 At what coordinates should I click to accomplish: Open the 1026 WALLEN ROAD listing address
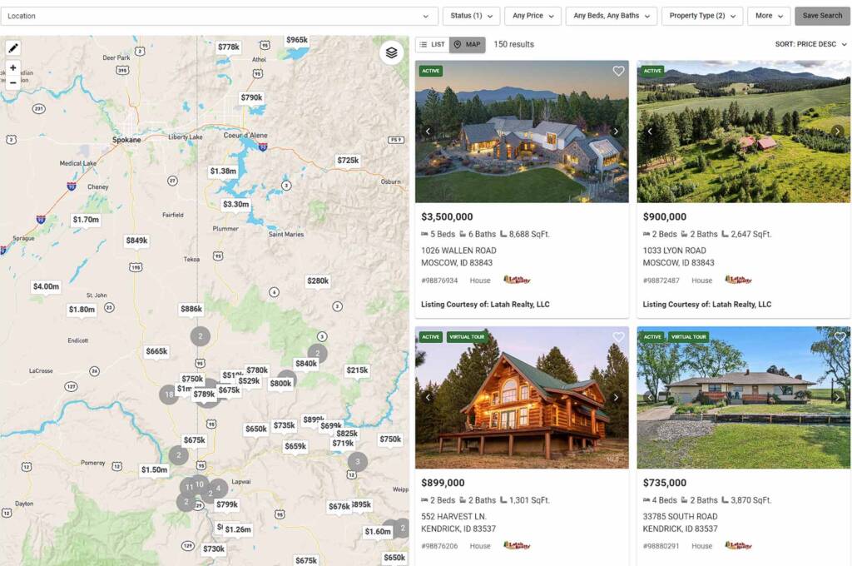(x=458, y=251)
